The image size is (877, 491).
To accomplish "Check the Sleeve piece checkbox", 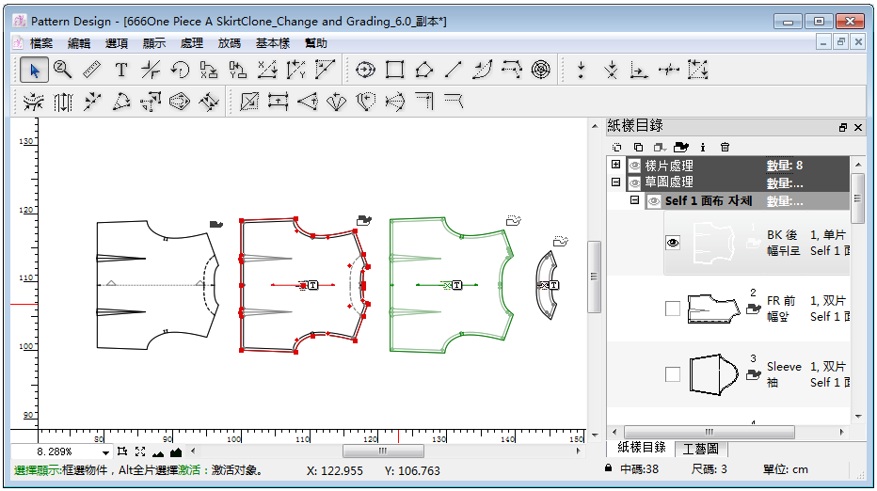I will tap(673, 374).
